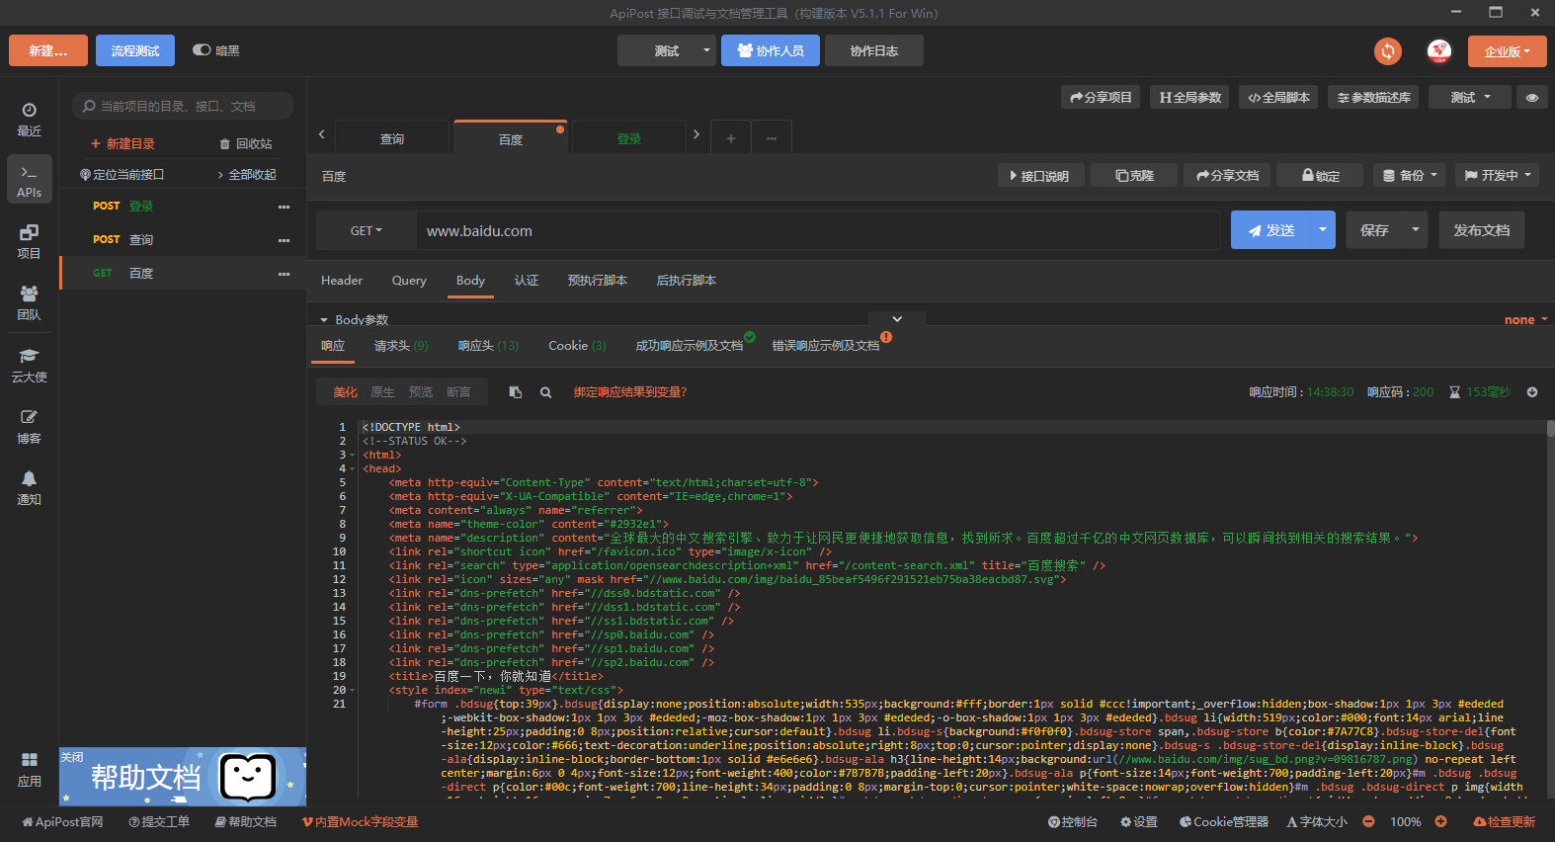Viewport: 1555px width, 842px height.
Task: Switch to the Header tab
Action: click(x=342, y=281)
